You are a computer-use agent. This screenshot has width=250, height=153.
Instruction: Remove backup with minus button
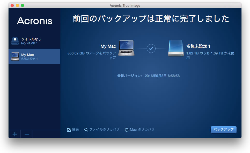coord(27,134)
